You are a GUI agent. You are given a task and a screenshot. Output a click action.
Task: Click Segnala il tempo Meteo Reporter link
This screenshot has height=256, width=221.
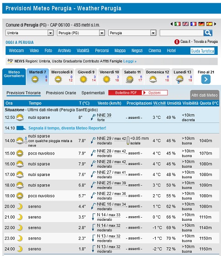67,128
